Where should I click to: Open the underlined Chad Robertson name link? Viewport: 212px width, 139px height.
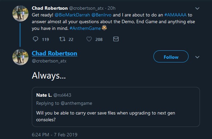(54, 53)
